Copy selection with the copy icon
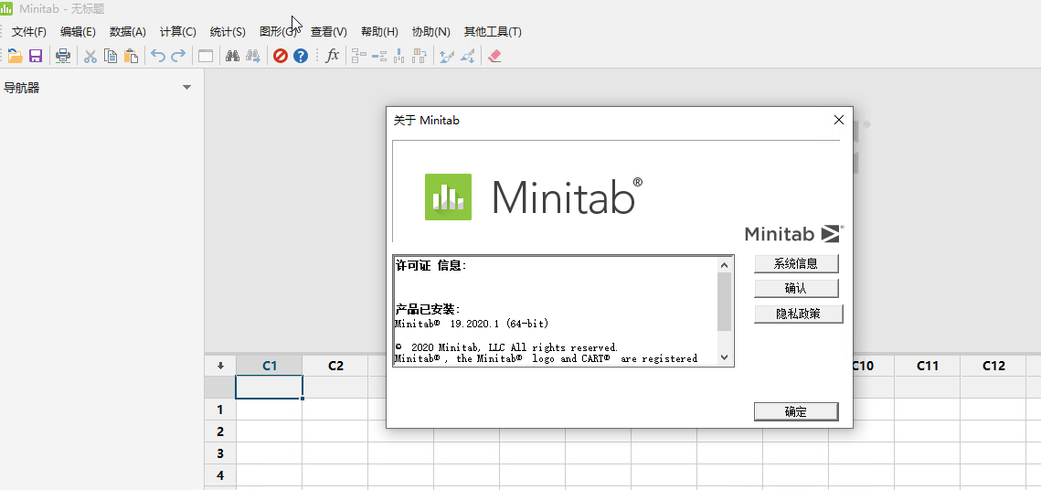 click(x=111, y=56)
